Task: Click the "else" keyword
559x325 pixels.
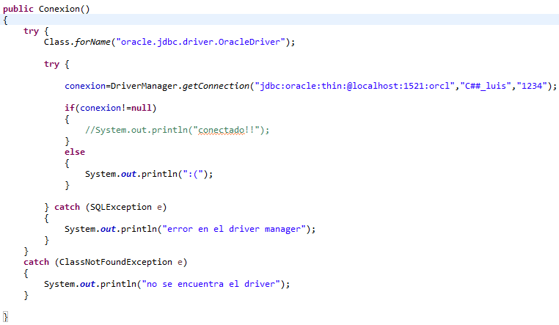Action: 75,152
